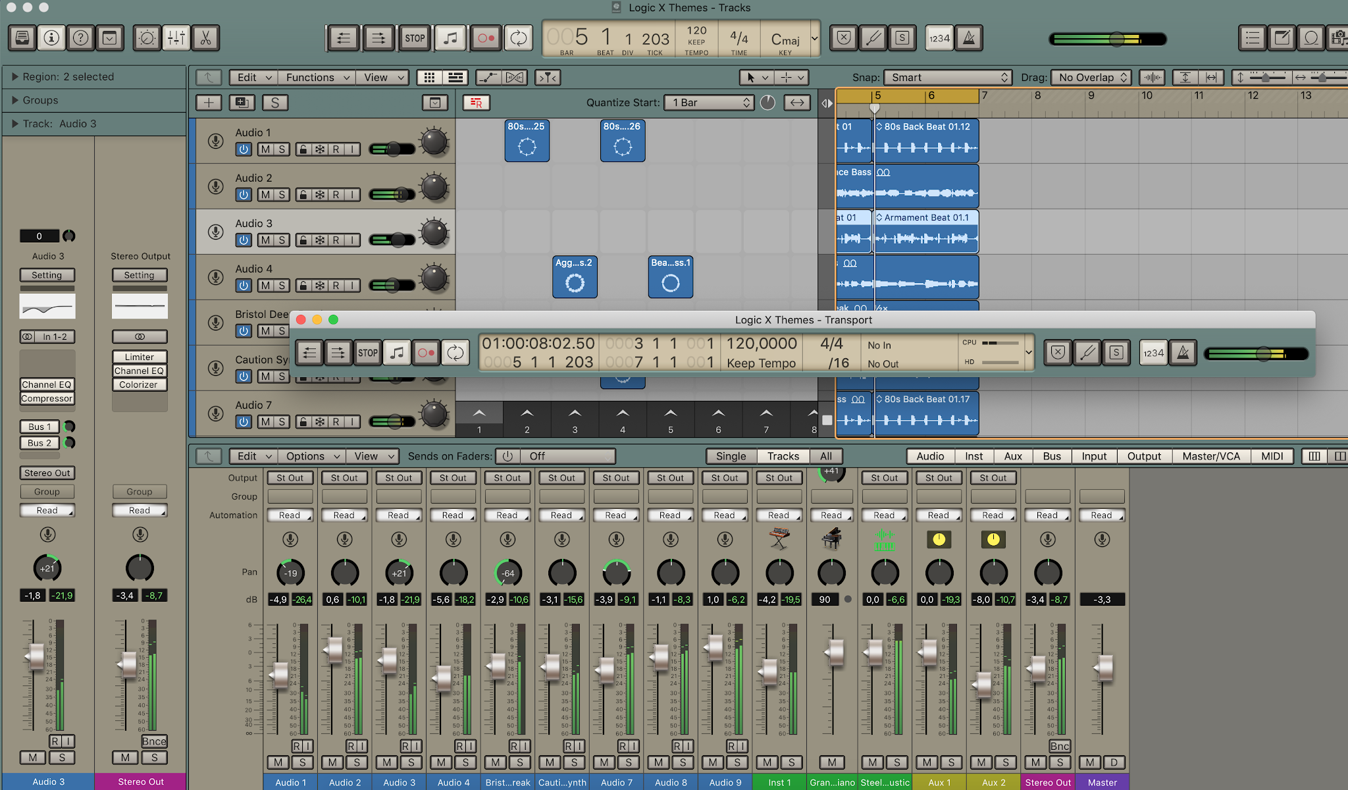Filter mixer by MIDI channel strips
Viewport: 1348px width, 790px height.
pyautogui.click(x=1272, y=456)
